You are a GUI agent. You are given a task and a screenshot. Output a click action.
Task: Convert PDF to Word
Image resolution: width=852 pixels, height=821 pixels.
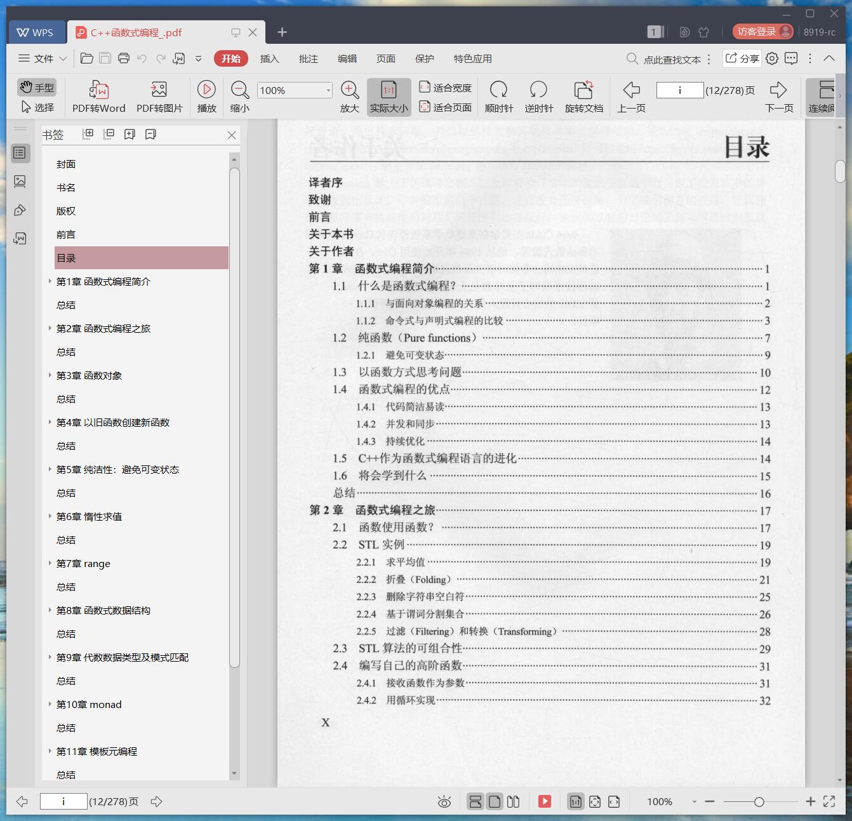[99, 97]
